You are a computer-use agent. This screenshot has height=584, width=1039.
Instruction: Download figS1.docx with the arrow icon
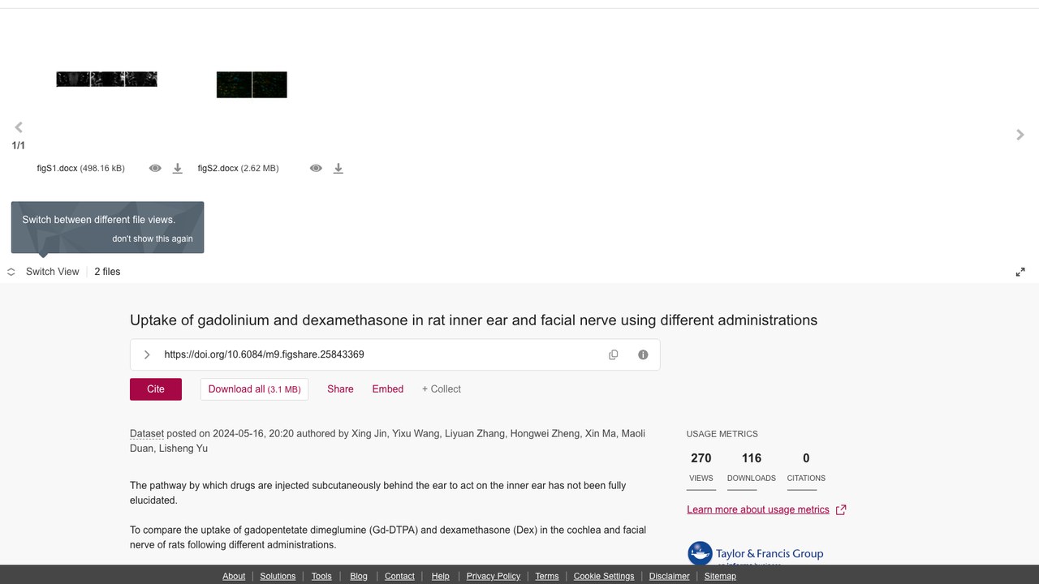point(177,169)
